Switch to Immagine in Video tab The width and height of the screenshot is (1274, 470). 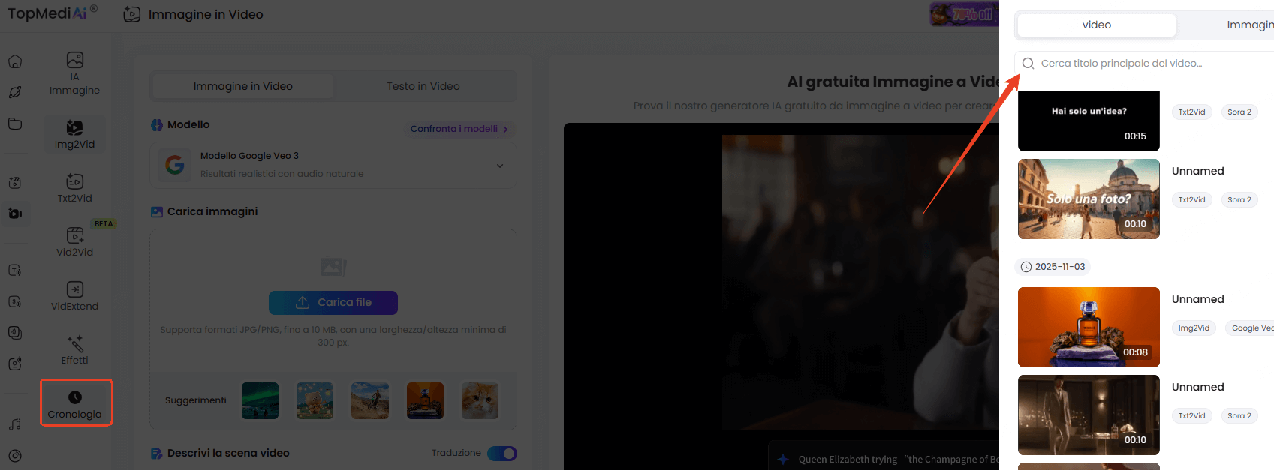tap(242, 86)
